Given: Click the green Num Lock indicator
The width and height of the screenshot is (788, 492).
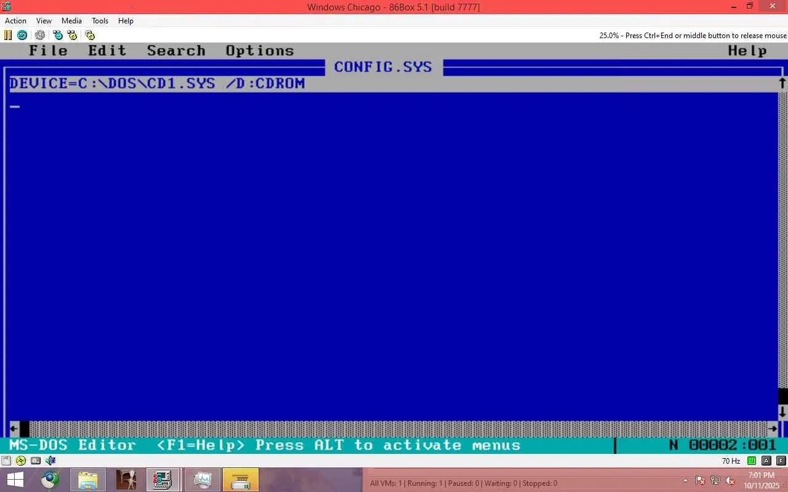Looking at the screenshot, I should [752, 461].
